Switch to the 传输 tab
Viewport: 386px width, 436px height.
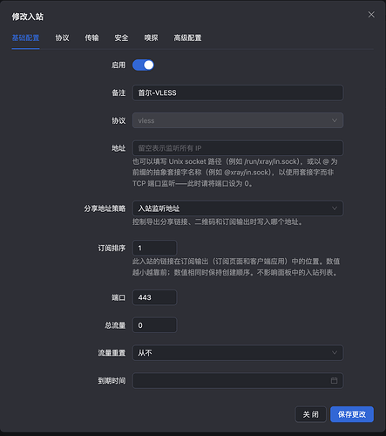[91, 37]
